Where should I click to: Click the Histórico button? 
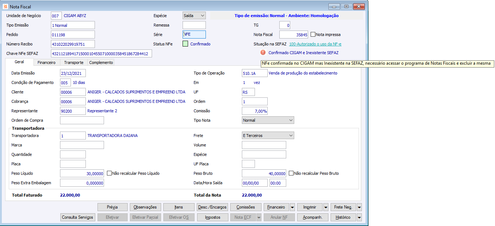coord(343,217)
